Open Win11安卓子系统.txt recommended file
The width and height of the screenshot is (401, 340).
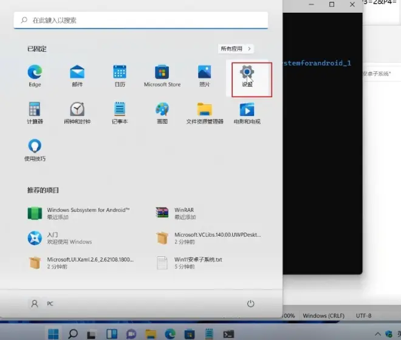189,263
